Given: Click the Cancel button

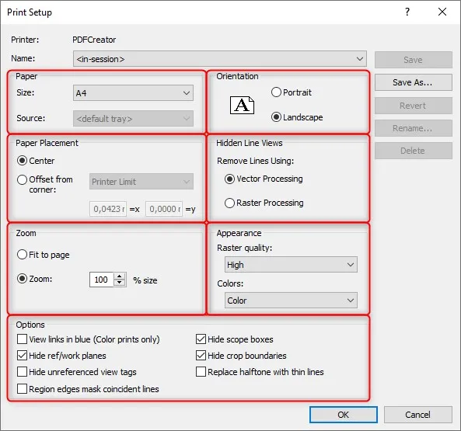Looking at the screenshot, I should [417, 415].
